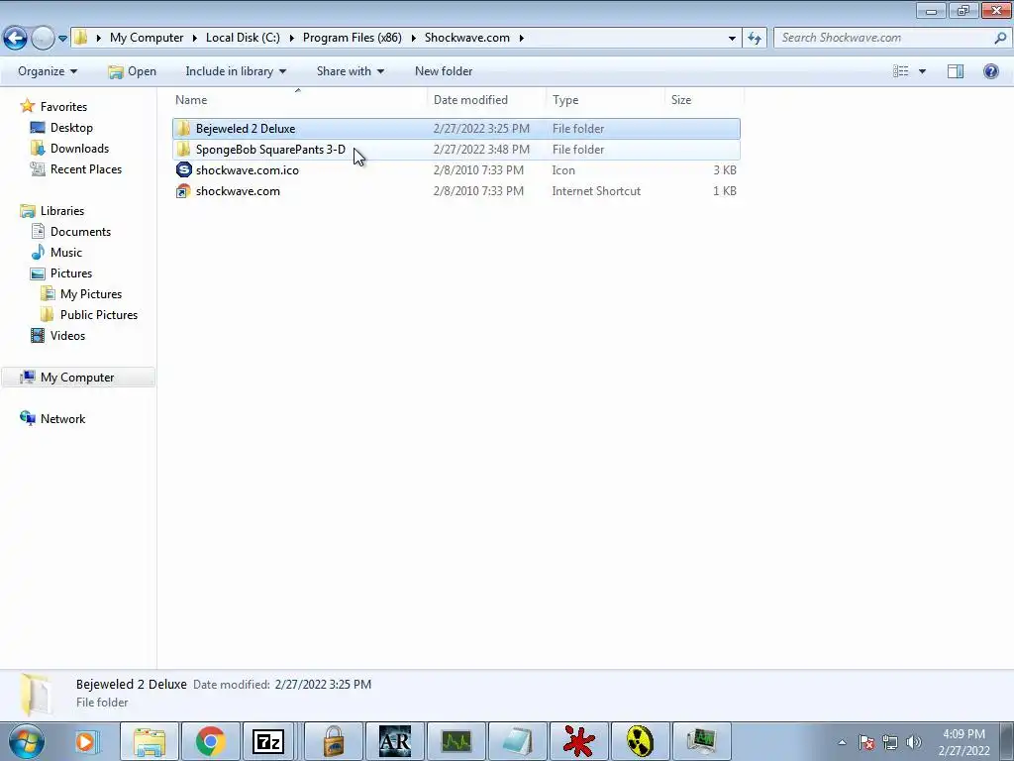Refresh the folder view
Image resolution: width=1014 pixels, height=761 pixels.
tap(754, 39)
